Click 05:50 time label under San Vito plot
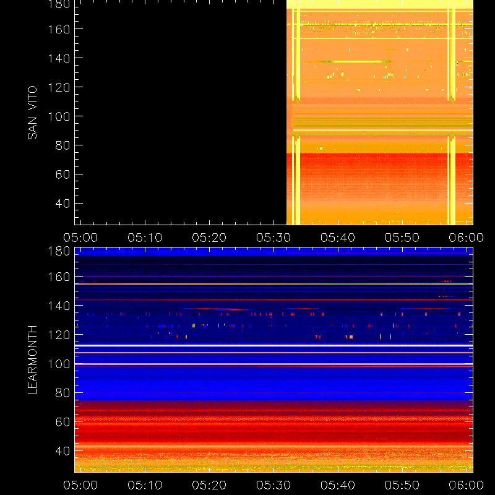Screen dimensions: 495x495 click(x=402, y=238)
